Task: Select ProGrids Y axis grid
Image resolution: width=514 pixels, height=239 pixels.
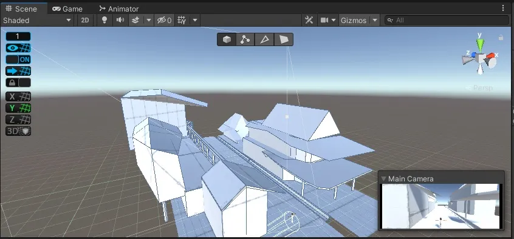Action: coord(18,108)
